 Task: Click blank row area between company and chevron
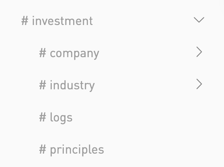147,53
